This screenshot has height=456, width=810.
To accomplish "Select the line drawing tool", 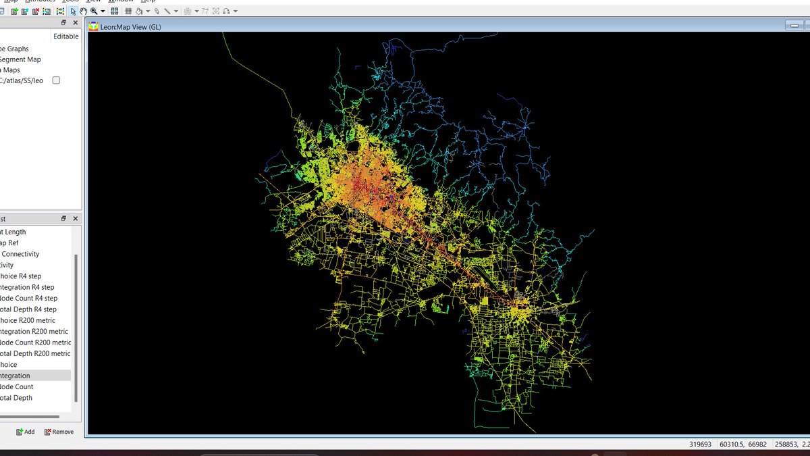I will (x=167, y=11).
